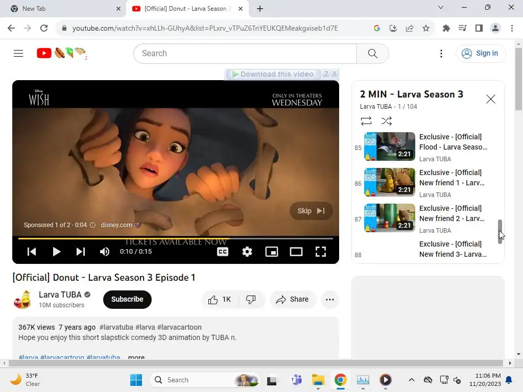
Task: Switch to theater mode
Action: pyautogui.click(x=296, y=252)
